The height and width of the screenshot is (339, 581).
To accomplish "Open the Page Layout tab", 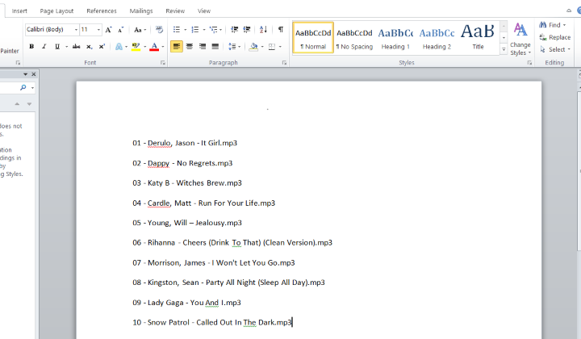I will (56, 11).
